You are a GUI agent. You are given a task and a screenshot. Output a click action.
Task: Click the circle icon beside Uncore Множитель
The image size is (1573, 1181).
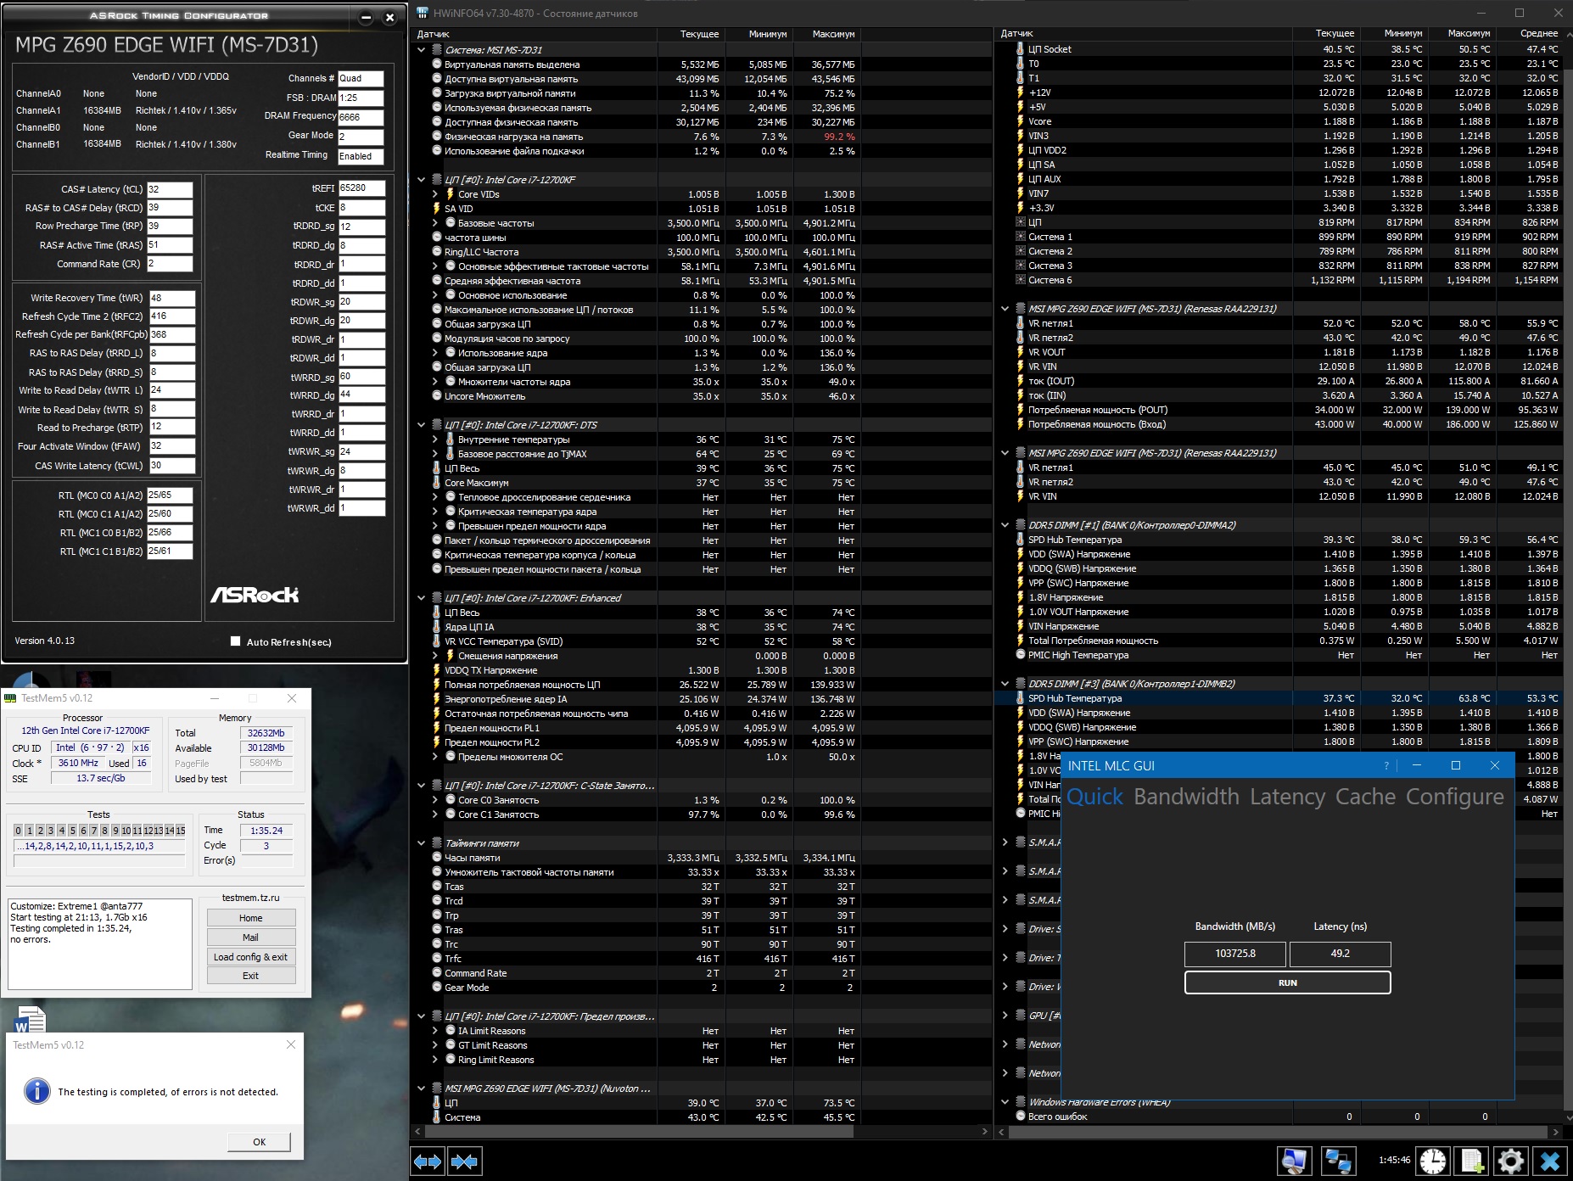tap(437, 396)
